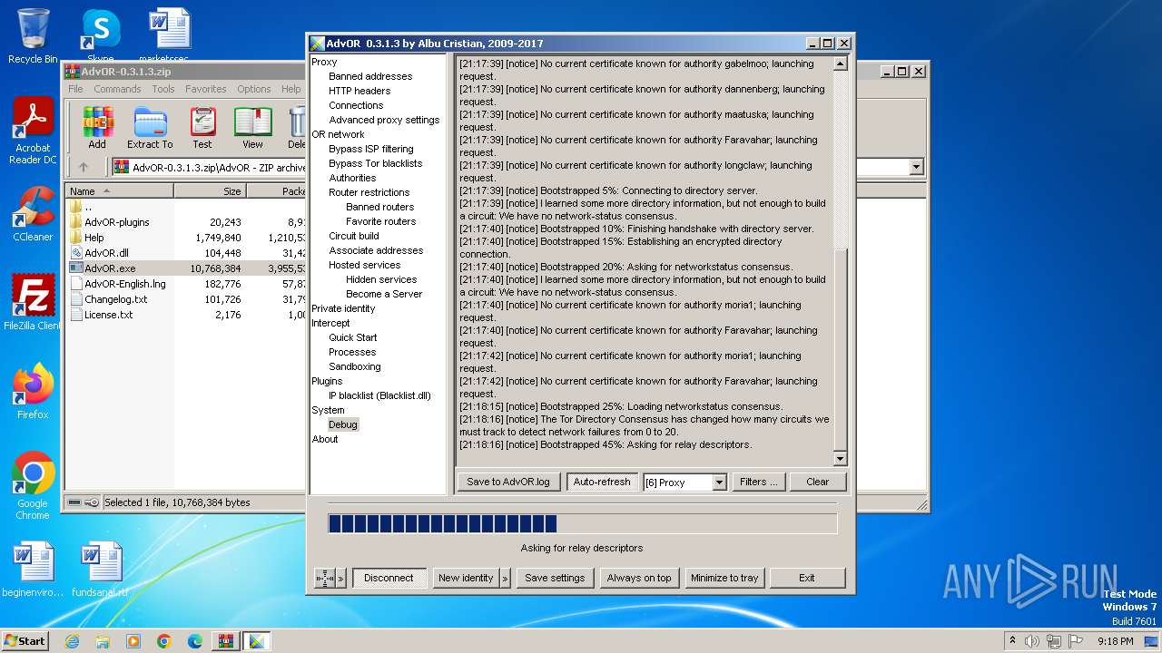Click Save to AdvOR.log button
The image size is (1162, 653).
508,482
